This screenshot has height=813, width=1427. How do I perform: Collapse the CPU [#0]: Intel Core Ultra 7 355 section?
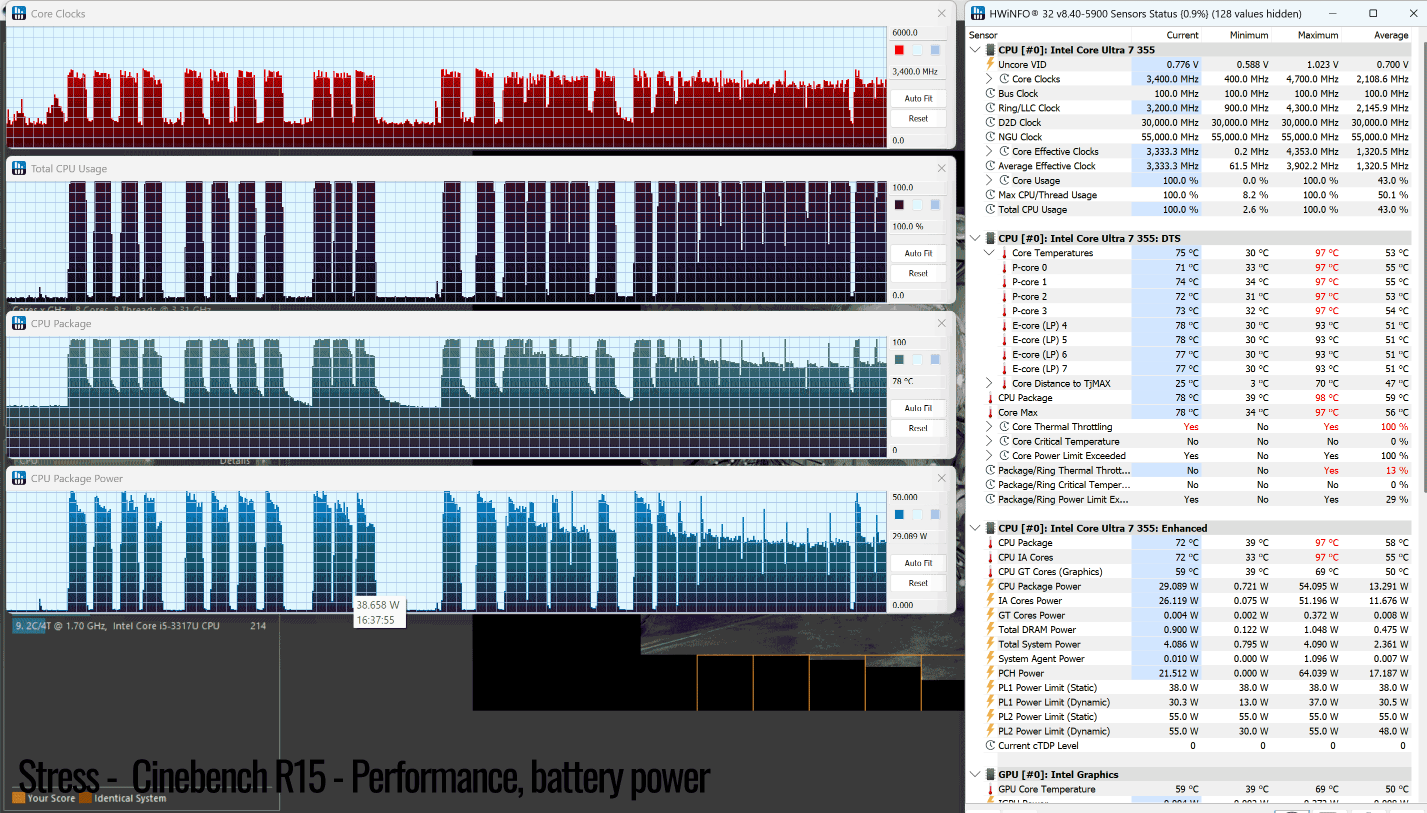[x=975, y=49]
